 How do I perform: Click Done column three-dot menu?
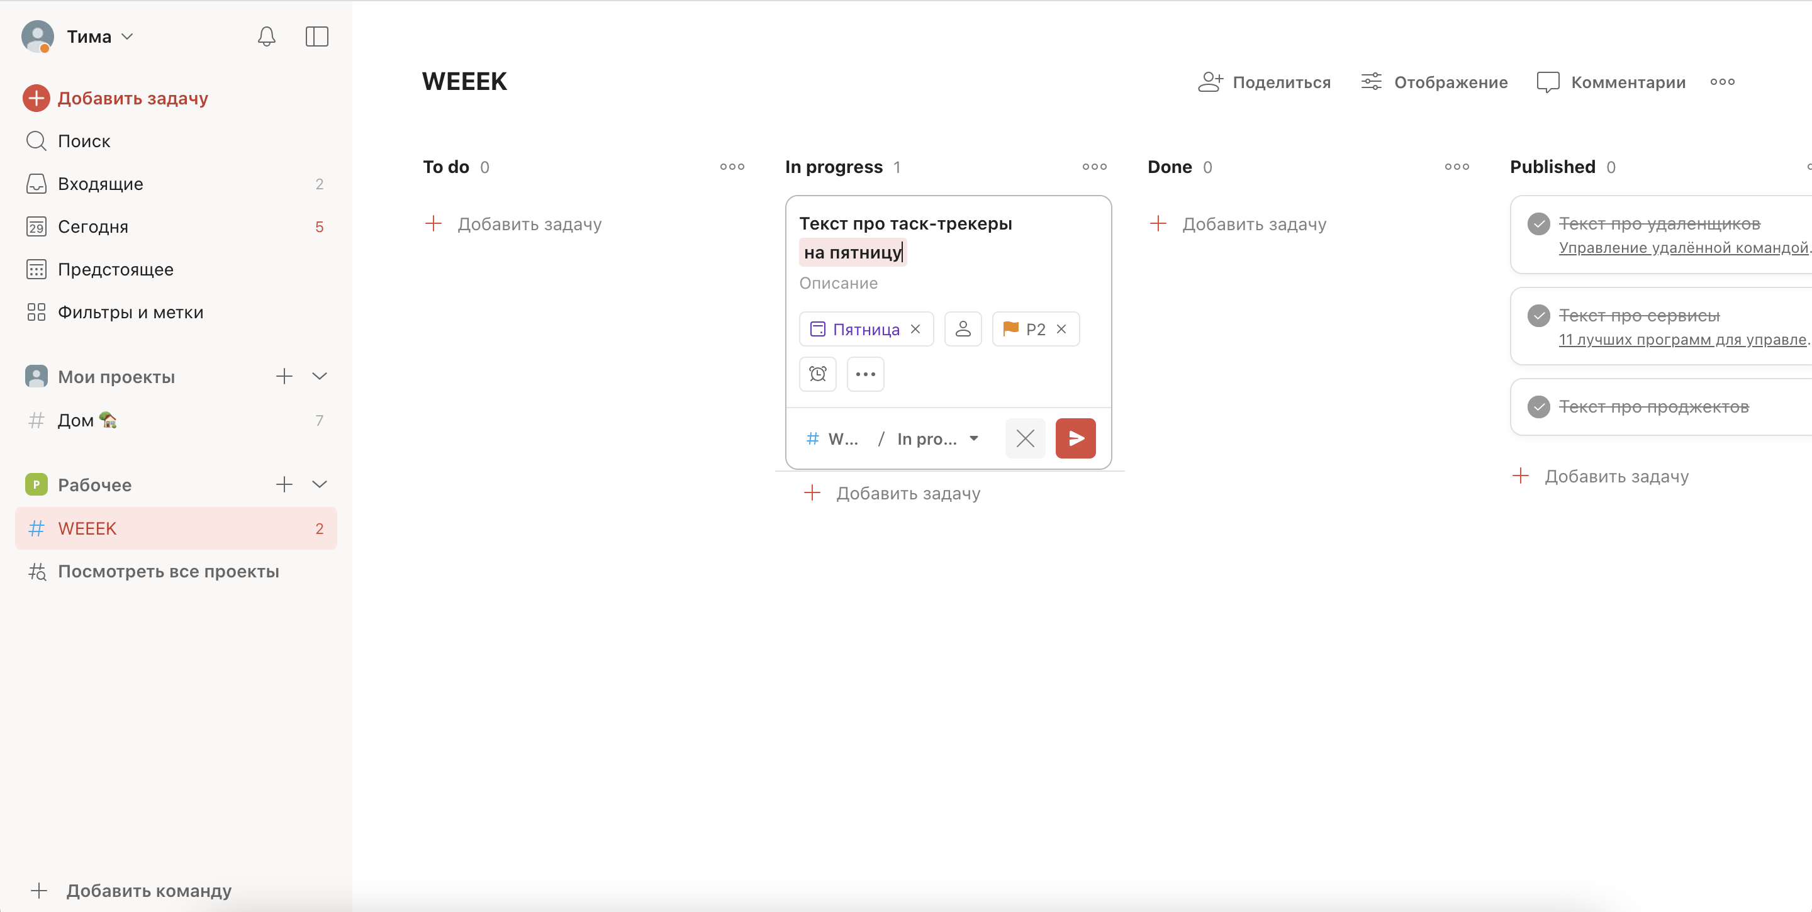coord(1457,166)
